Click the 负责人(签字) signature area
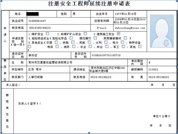 (30, 103)
